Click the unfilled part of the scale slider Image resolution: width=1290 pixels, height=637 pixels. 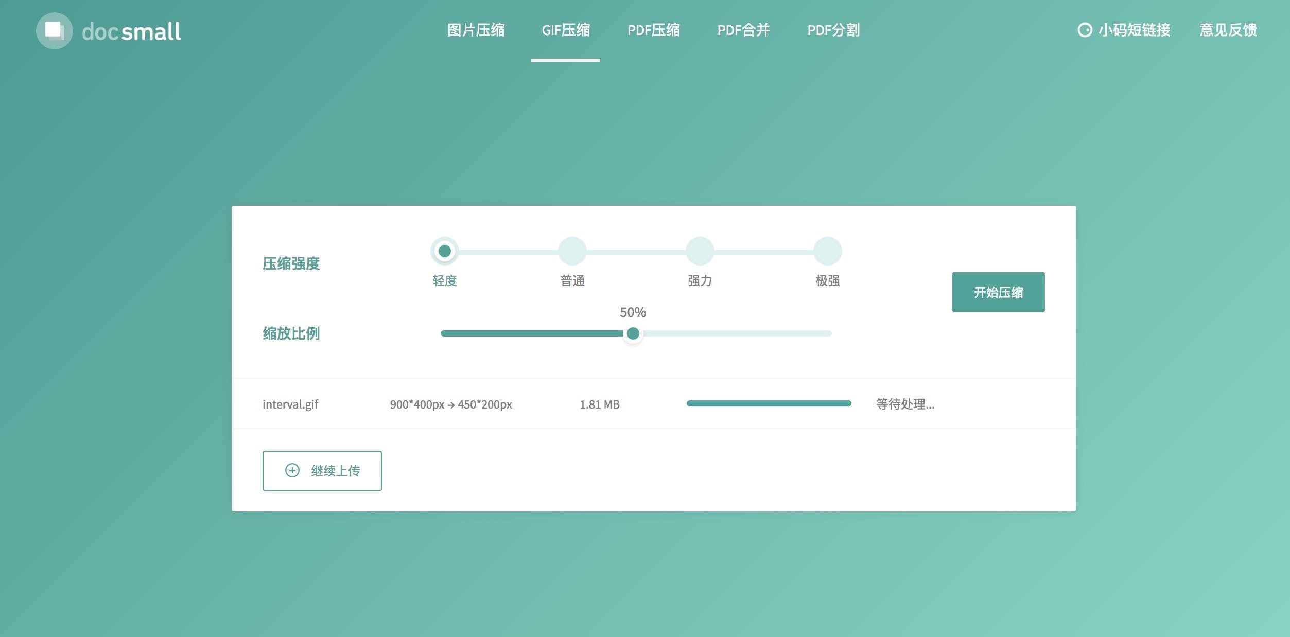737,333
